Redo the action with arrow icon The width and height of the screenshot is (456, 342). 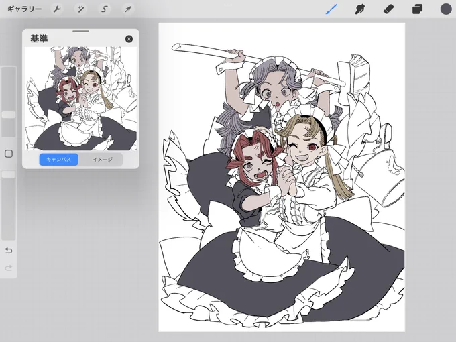pos(9,268)
